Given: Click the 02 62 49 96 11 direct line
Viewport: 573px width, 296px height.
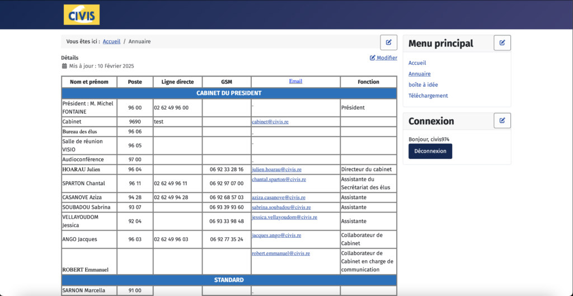Looking at the screenshot, I should (x=171, y=184).
